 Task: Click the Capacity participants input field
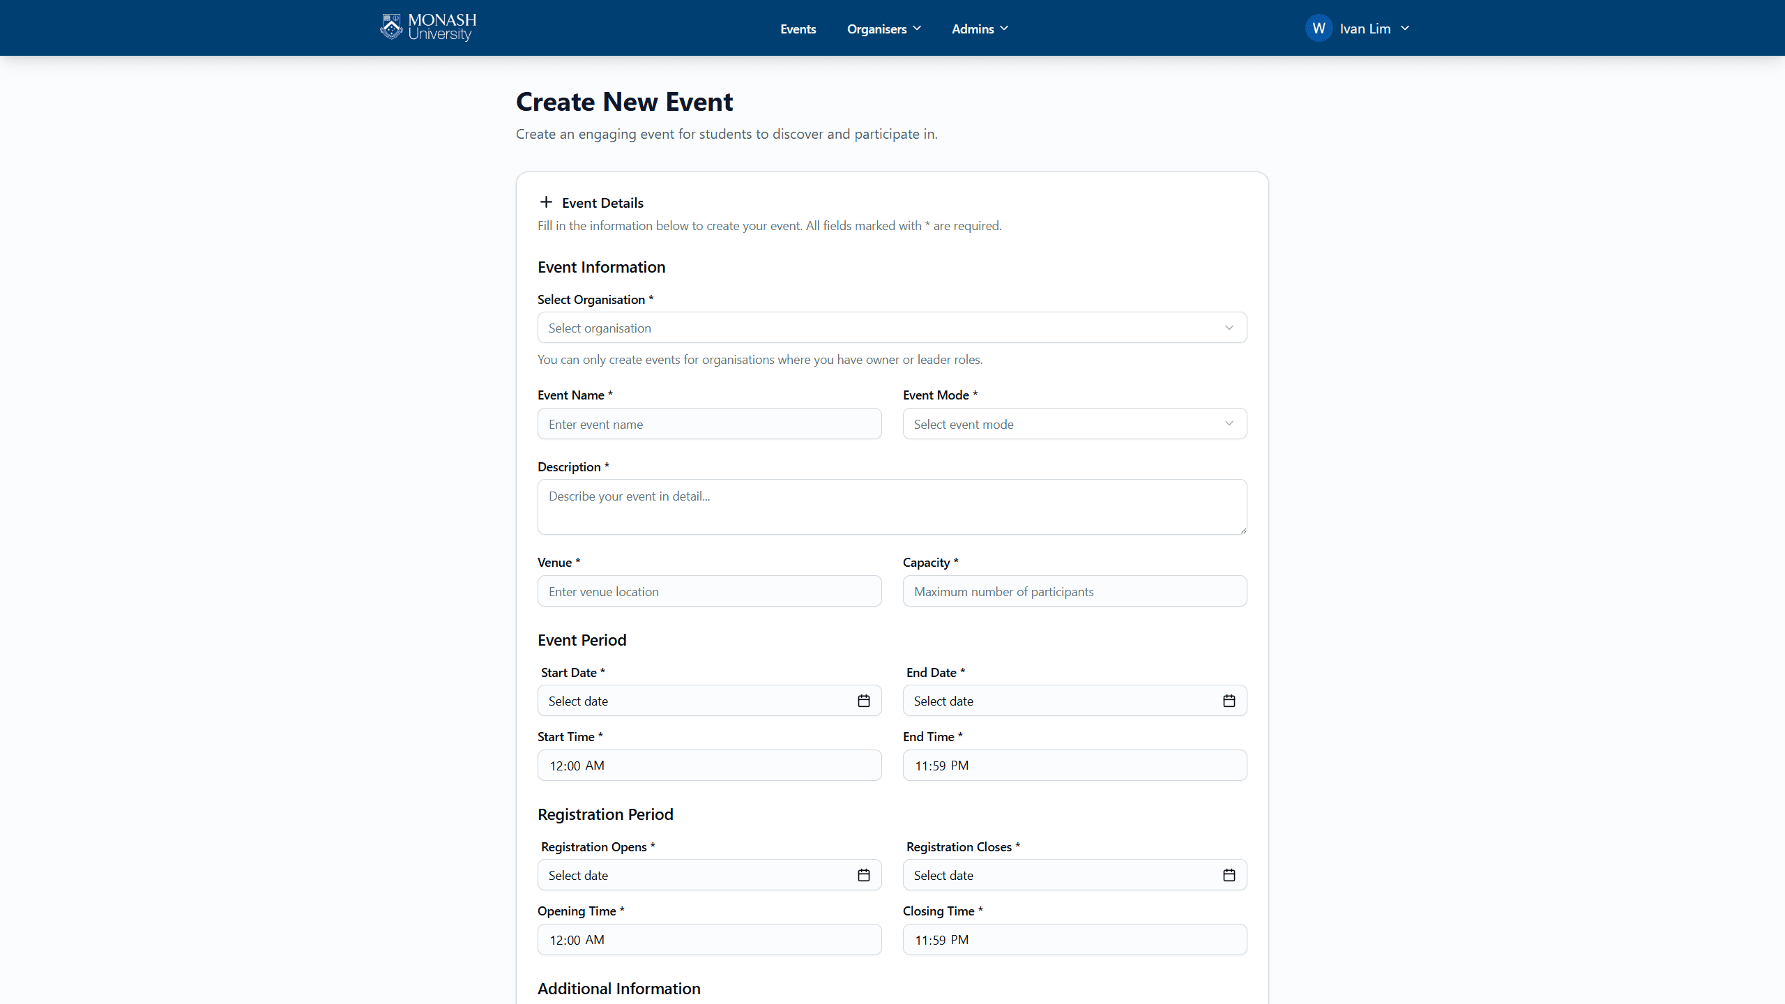(1074, 591)
